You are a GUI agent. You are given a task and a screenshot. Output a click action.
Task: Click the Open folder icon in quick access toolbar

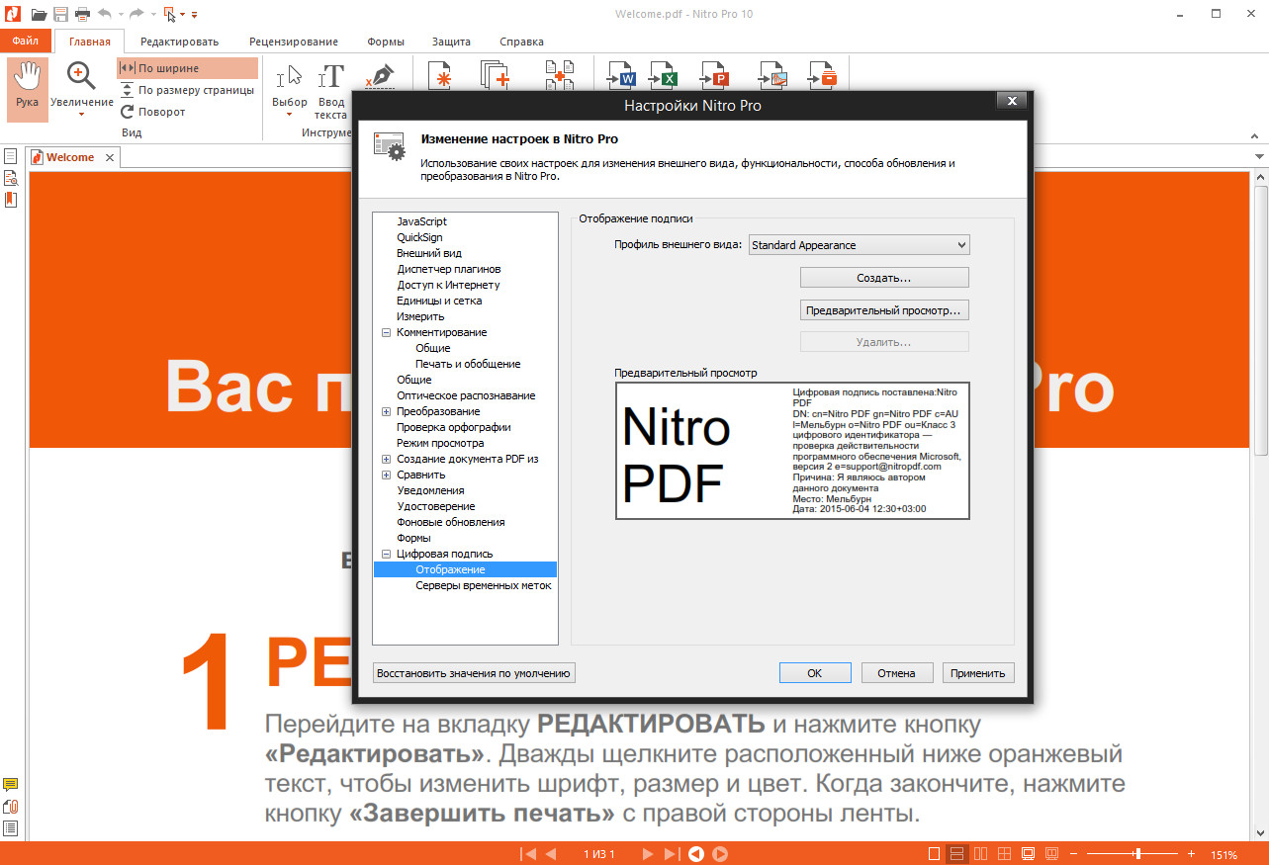coord(39,14)
